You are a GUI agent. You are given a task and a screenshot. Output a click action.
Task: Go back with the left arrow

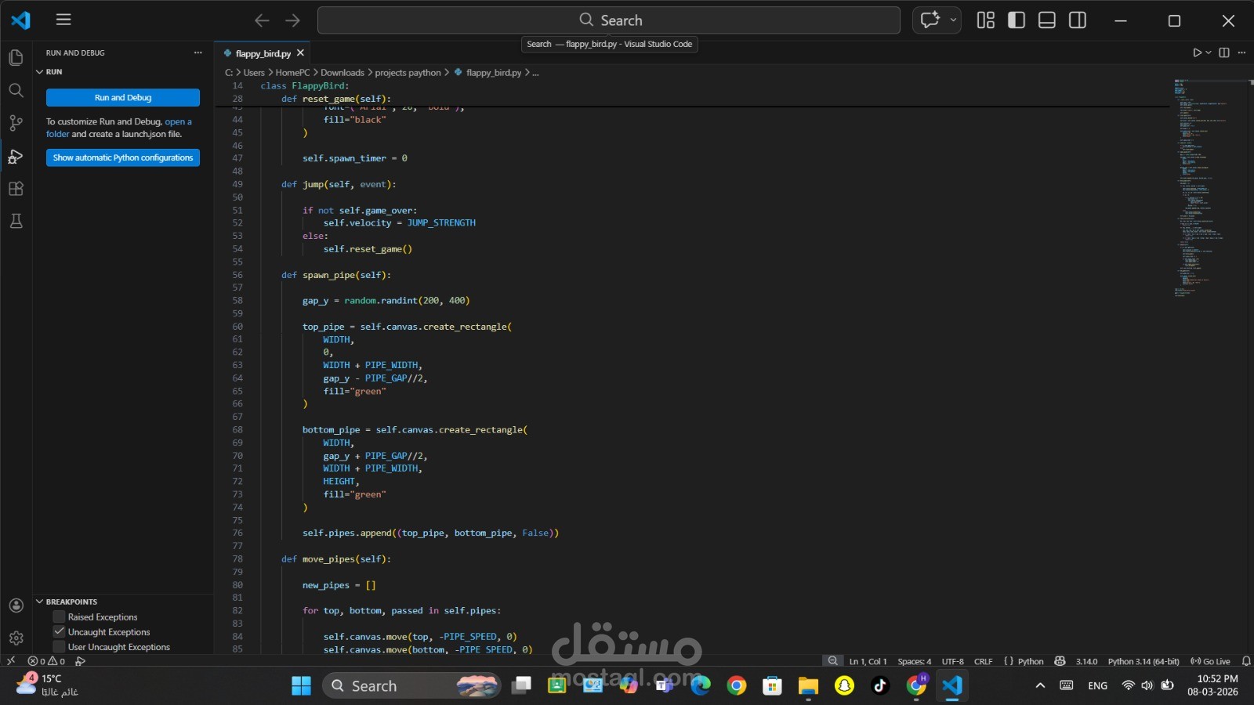262,20
